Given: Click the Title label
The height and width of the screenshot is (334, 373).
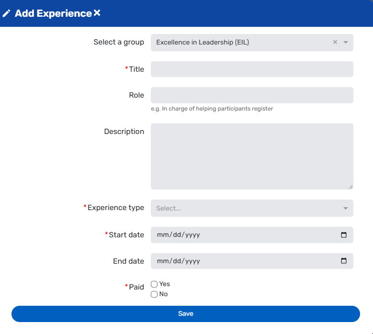Looking at the screenshot, I should (x=136, y=69).
